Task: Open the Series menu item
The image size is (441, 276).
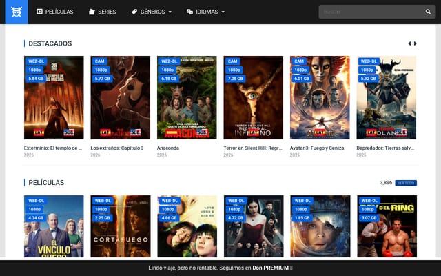Action: pyautogui.click(x=102, y=12)
